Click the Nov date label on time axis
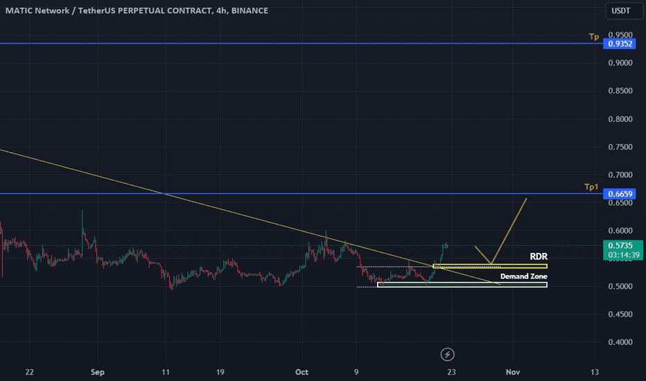 (512, 372)
